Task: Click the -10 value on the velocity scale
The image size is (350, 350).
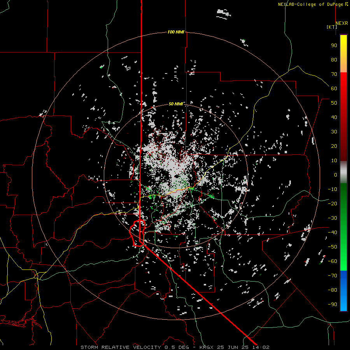Action: coord(332,189)
